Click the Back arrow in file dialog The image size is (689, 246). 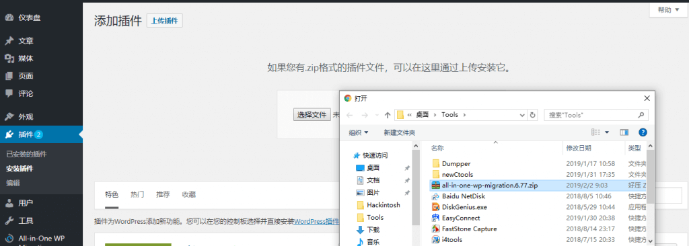[350, 115]
